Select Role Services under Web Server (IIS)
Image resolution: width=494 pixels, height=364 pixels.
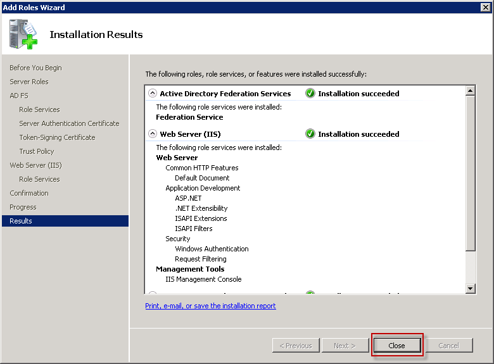tap(39, 179)
